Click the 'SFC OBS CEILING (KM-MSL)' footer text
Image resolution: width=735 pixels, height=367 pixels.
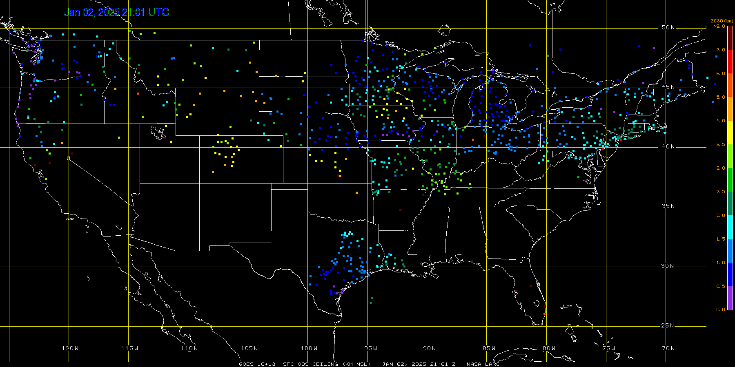[327, 364]
